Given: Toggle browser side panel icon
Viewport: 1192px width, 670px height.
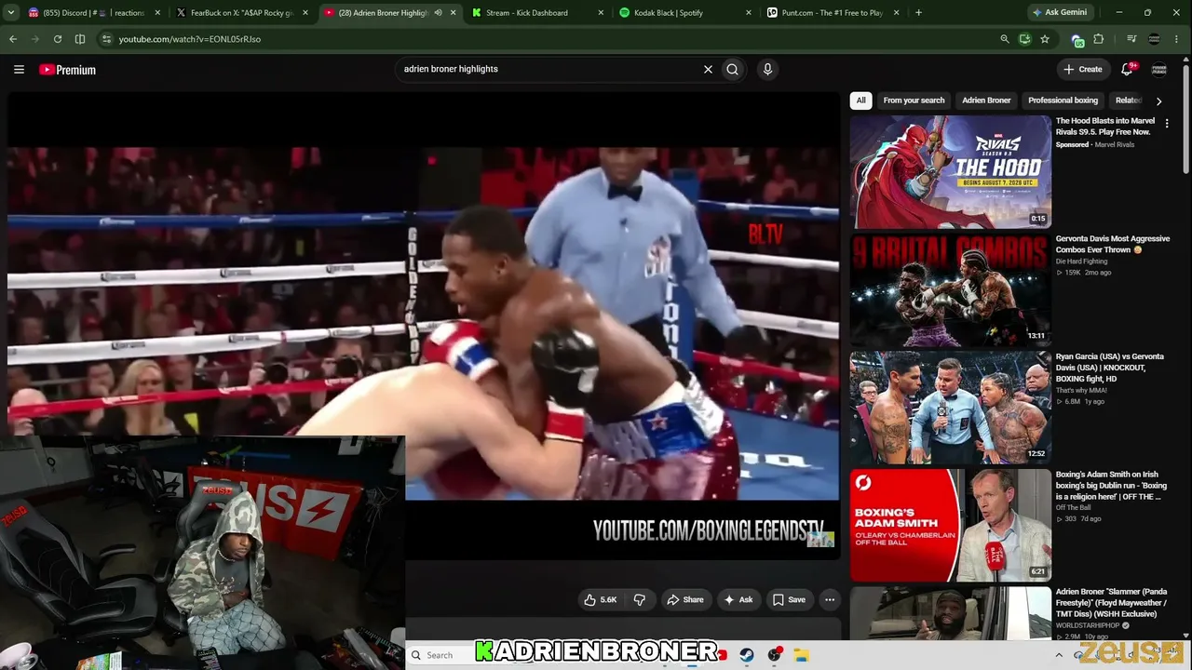Looking at the screenshot, I should [80, 39].
